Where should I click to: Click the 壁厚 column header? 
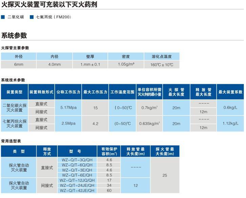coord(90,57)
